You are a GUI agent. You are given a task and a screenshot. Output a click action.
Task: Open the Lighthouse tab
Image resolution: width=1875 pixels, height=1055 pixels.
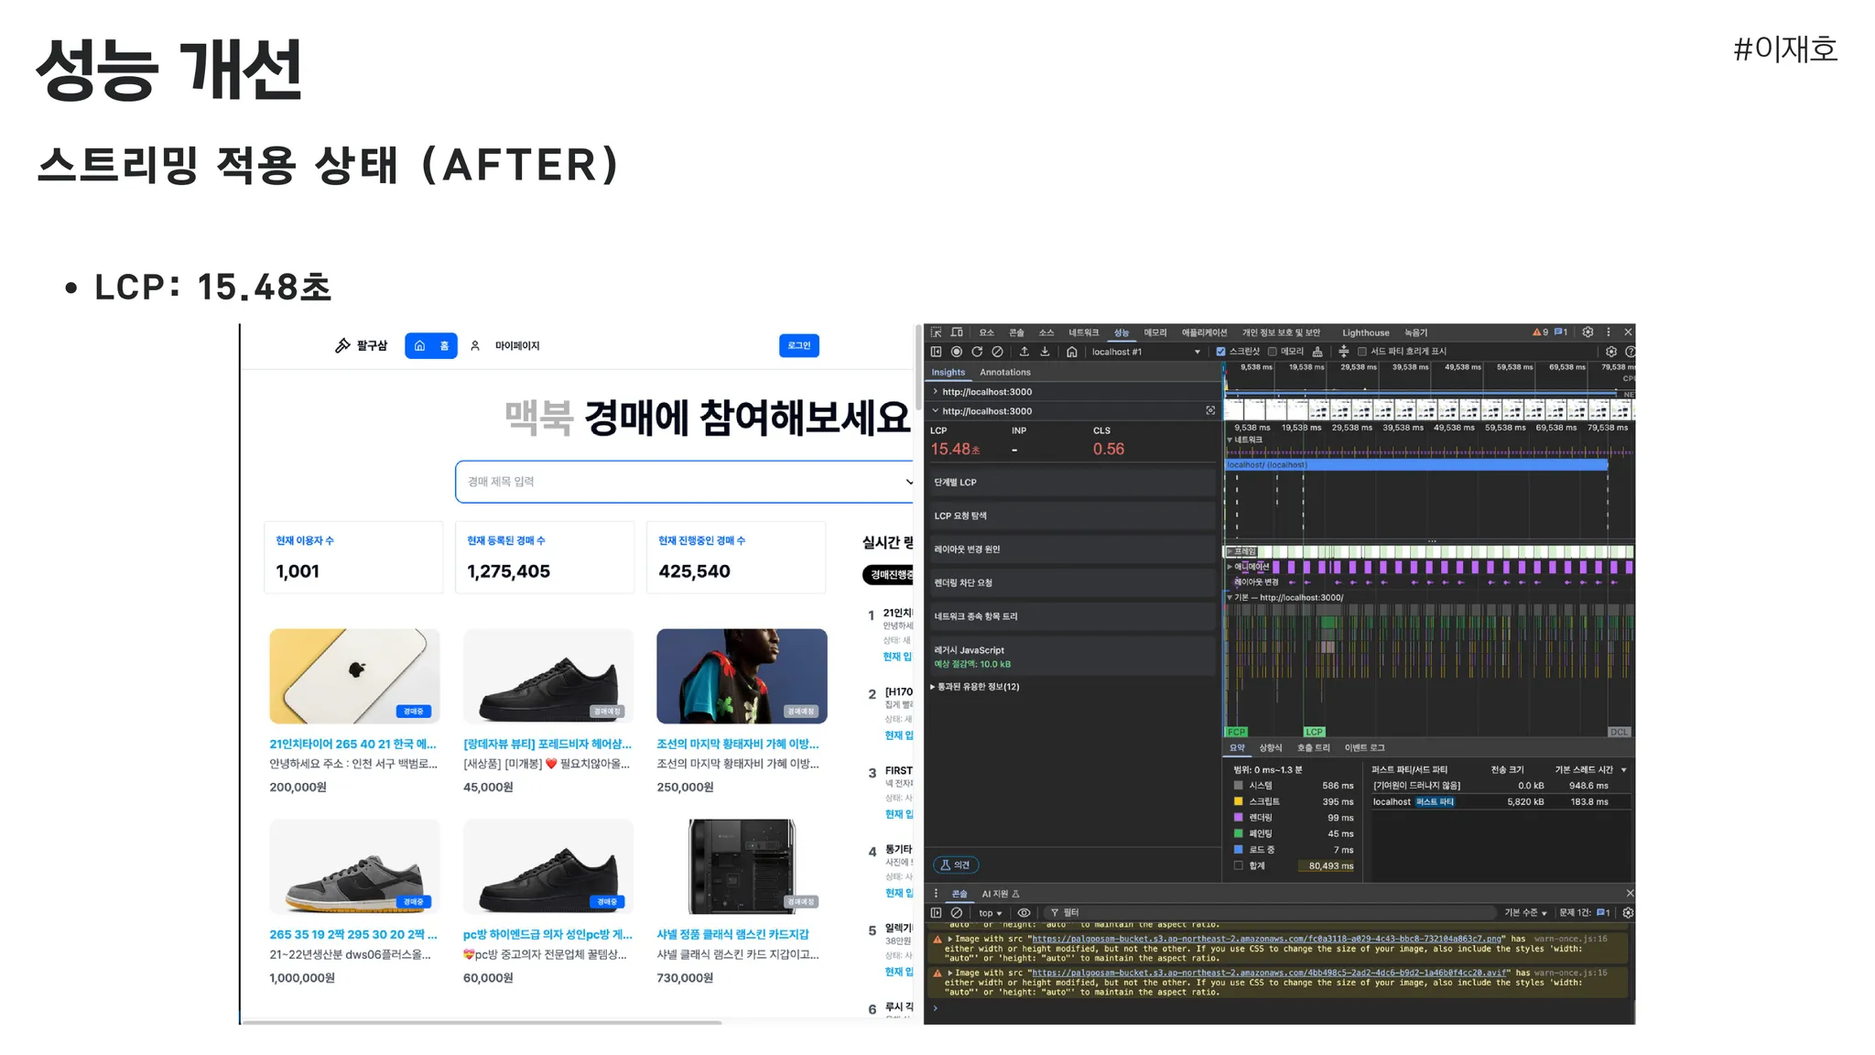tap(1365, 332)
